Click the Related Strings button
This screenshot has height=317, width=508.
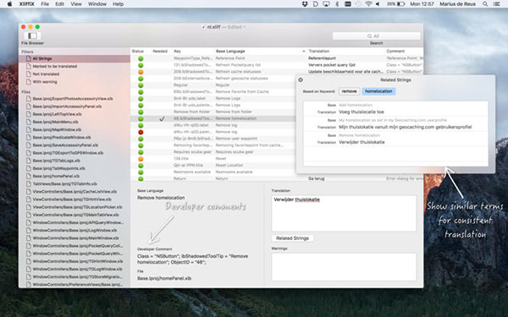click(x=292, y=238)
